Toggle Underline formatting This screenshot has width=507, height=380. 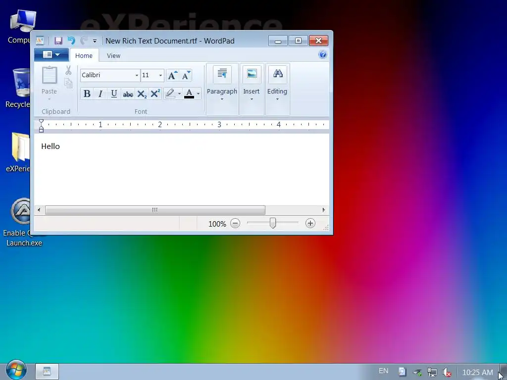pyautogui.click(x=114, y=94)
